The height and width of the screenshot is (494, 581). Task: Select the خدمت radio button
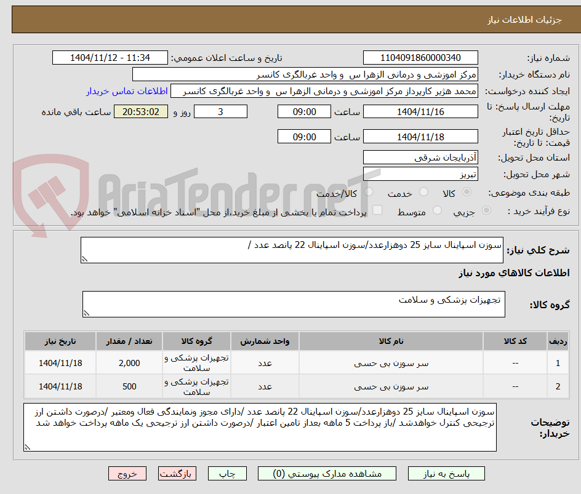coord(423,192)
